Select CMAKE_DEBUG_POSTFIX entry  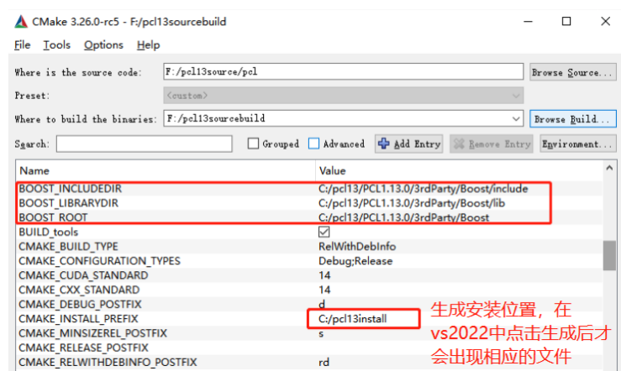tap(80, 304)
